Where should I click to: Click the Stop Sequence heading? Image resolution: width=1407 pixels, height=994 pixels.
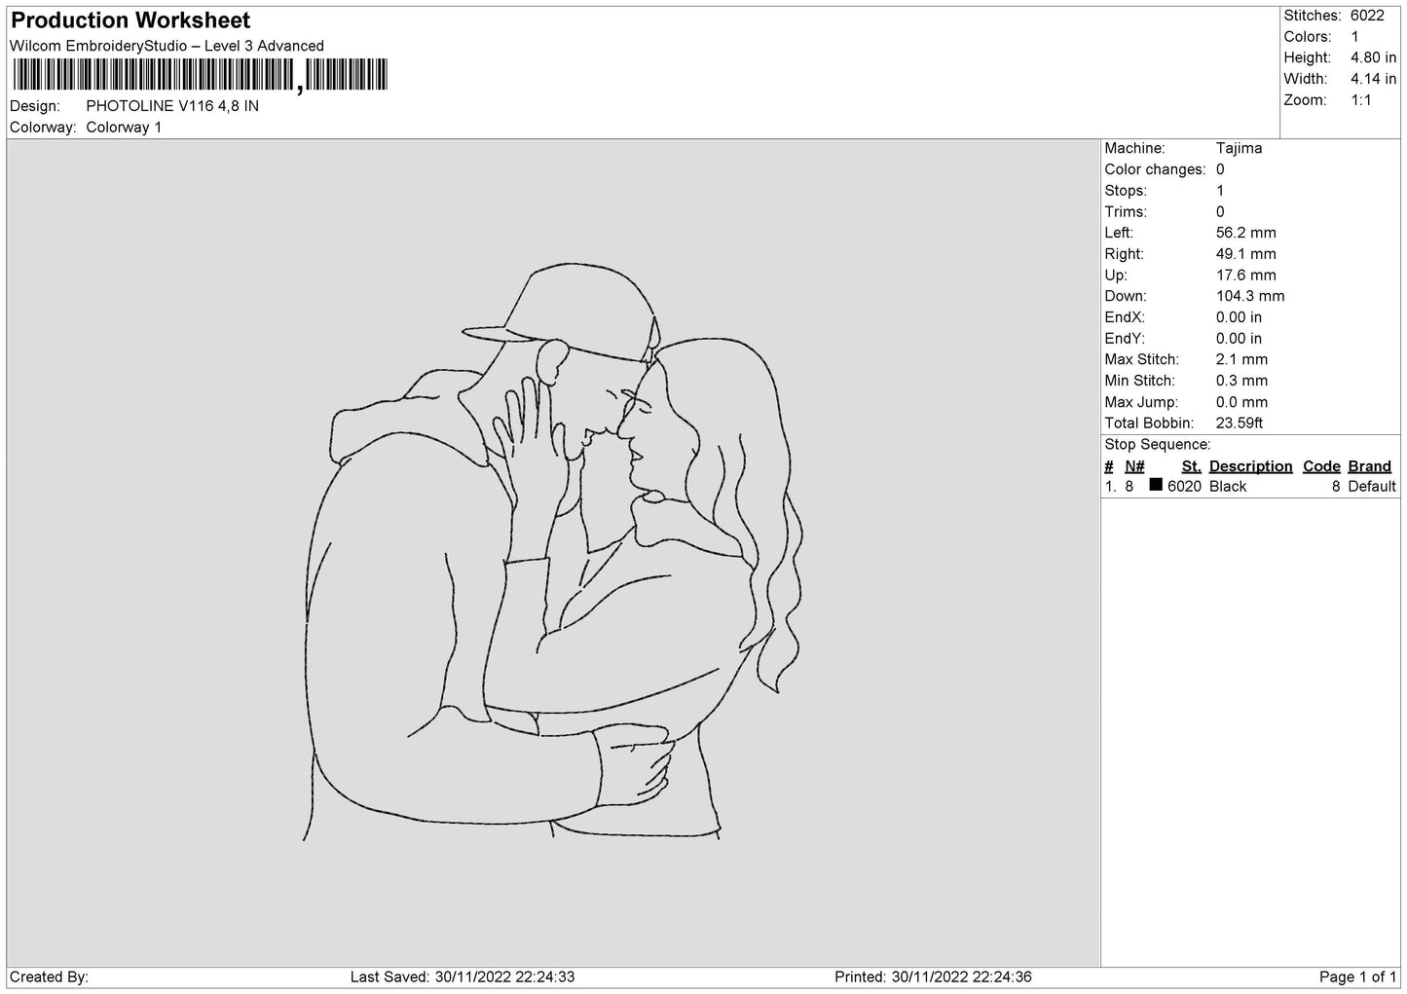pos(1158,446)
